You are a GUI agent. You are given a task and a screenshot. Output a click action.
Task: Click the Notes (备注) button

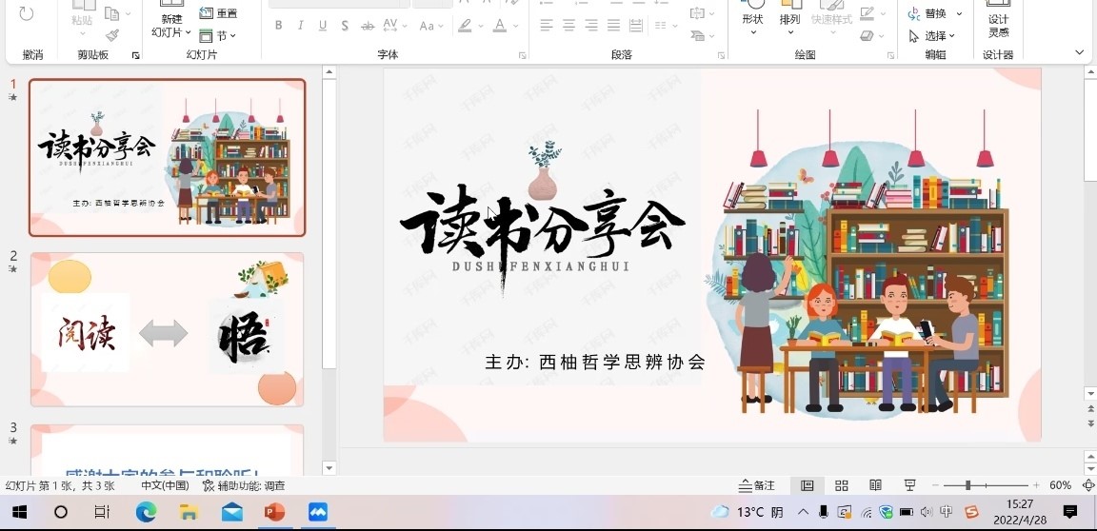click(x=758, y=485)
